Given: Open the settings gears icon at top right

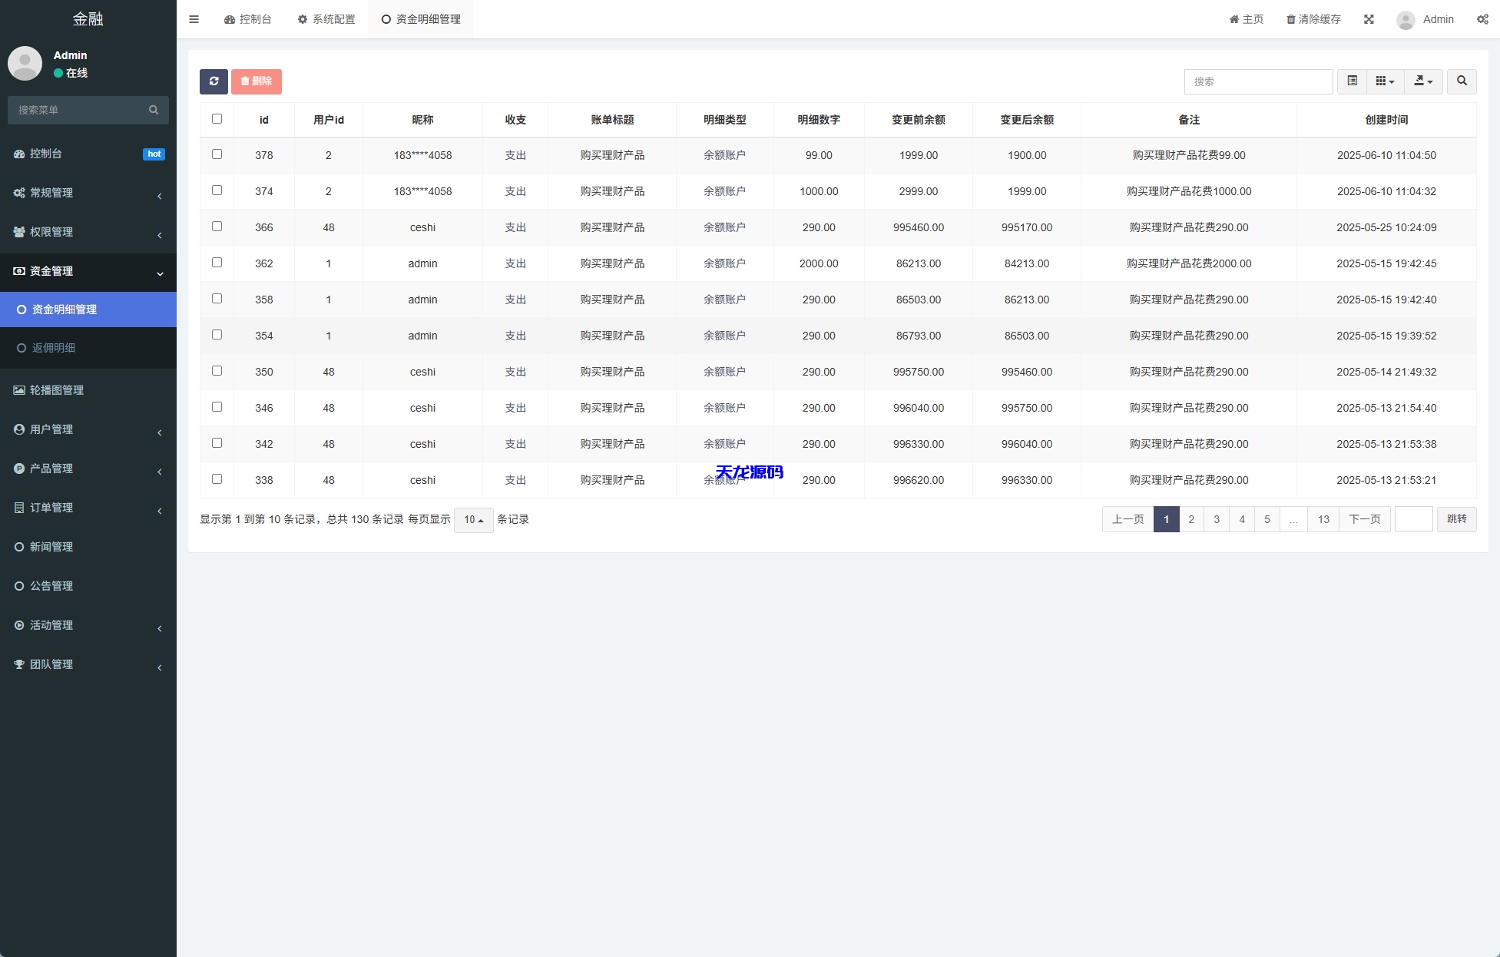Looking at the screenshot, I should [x=1482, y=19].
